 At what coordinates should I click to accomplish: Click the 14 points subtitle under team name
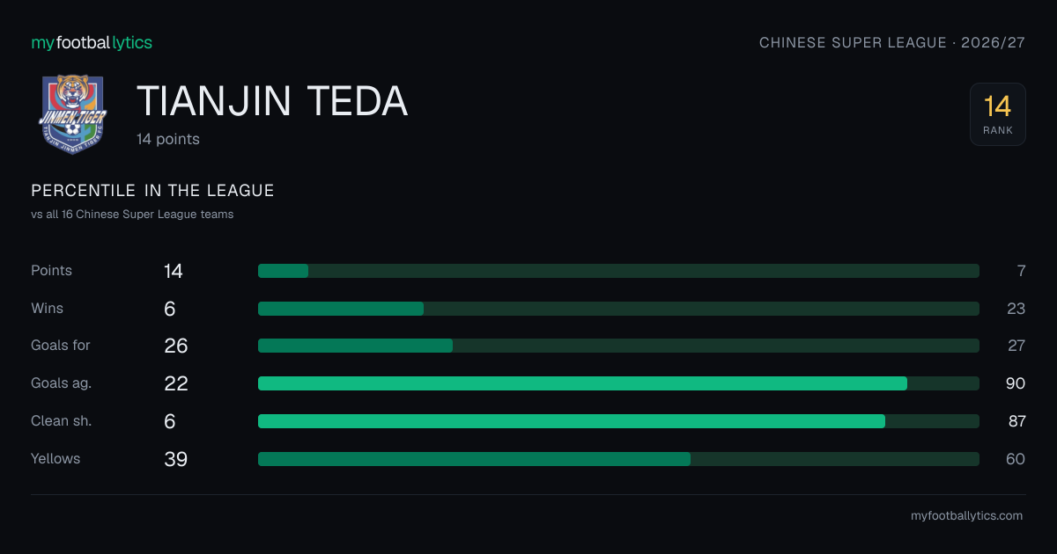pyautogui.click(x=168, y=139)
